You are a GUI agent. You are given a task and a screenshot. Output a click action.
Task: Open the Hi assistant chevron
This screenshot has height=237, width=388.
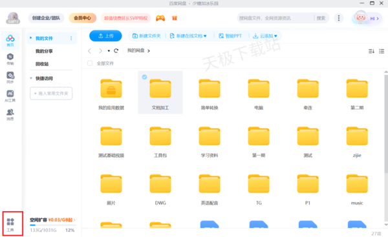pos(378,19)
